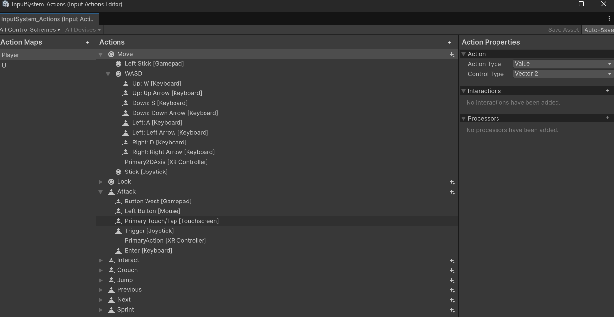Add a new action in Actions header

(x=449, y=42)
